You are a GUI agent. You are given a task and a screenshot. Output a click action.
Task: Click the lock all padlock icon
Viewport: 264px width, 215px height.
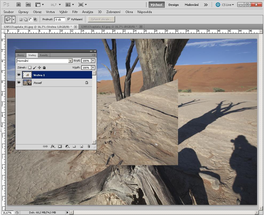(44, 68)
